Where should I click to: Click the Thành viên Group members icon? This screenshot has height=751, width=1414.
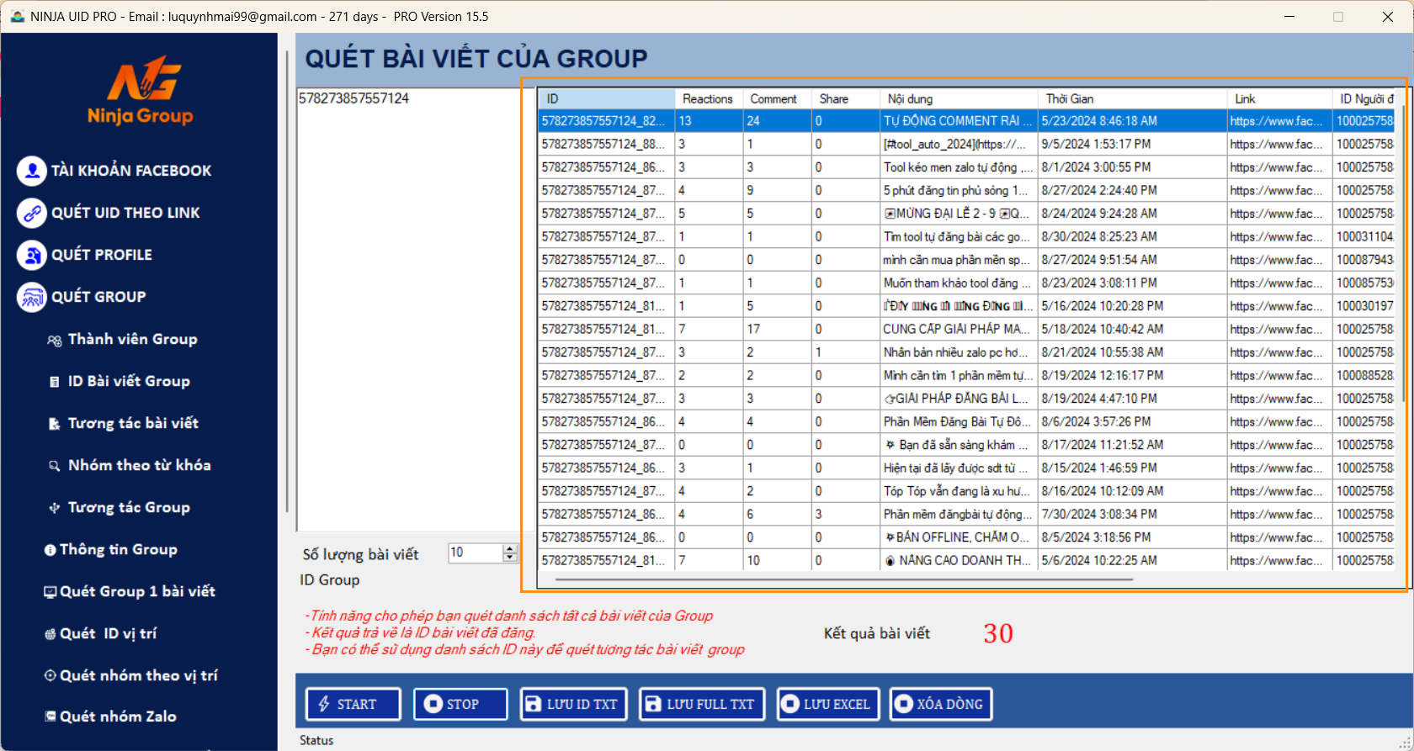tap(55, 341)
